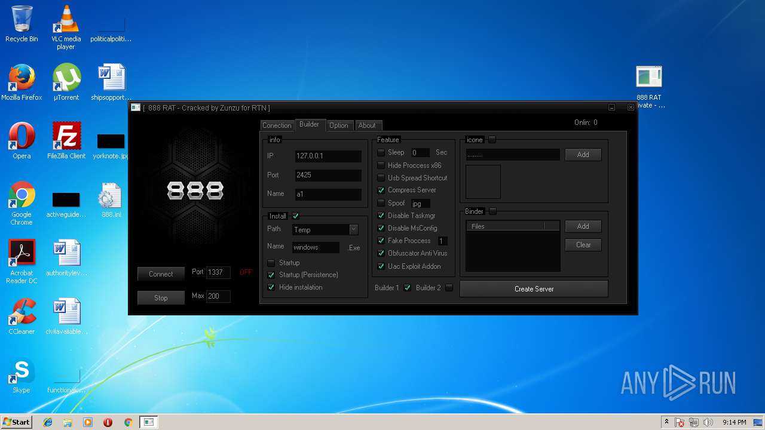This screenshot has width=765, height=430.
Task: Select the Opera desktop shortcut
Action: coord(22,141)
